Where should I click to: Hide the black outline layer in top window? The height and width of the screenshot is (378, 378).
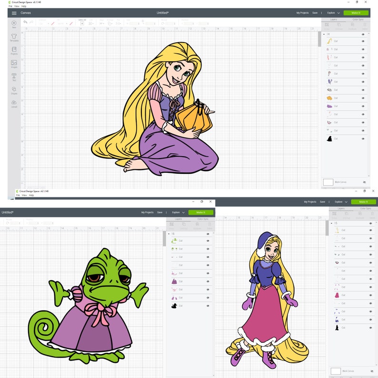363,139
